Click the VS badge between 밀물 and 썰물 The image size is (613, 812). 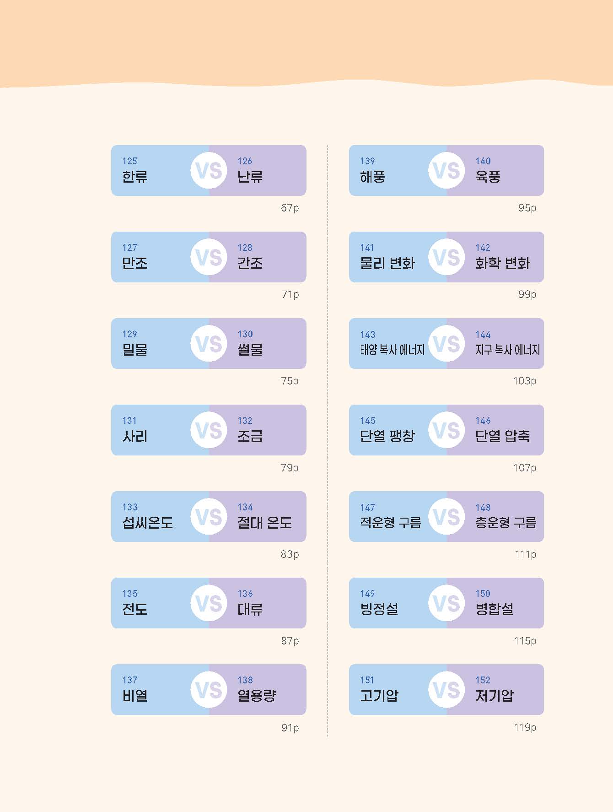pos(209,344)
